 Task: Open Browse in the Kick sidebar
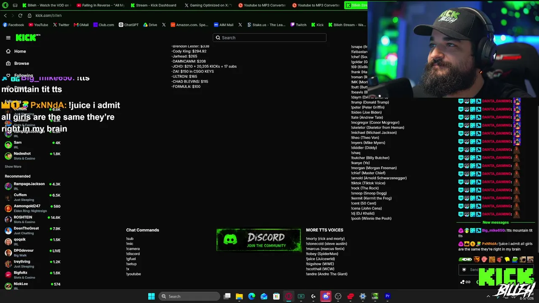tap(18, 64)
